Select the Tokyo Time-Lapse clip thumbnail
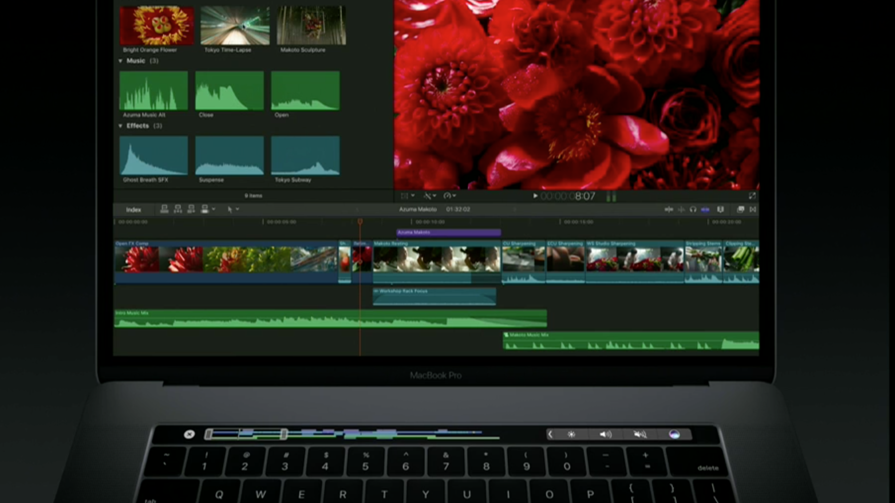 point(235,26)
